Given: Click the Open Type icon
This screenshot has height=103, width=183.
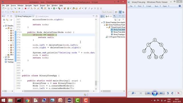Looking at the screenshot, I should click(x=73, y=8).
